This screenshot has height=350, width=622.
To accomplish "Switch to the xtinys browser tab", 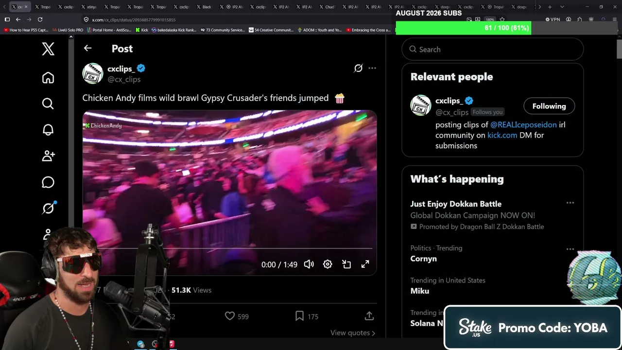I will (89, 7).
